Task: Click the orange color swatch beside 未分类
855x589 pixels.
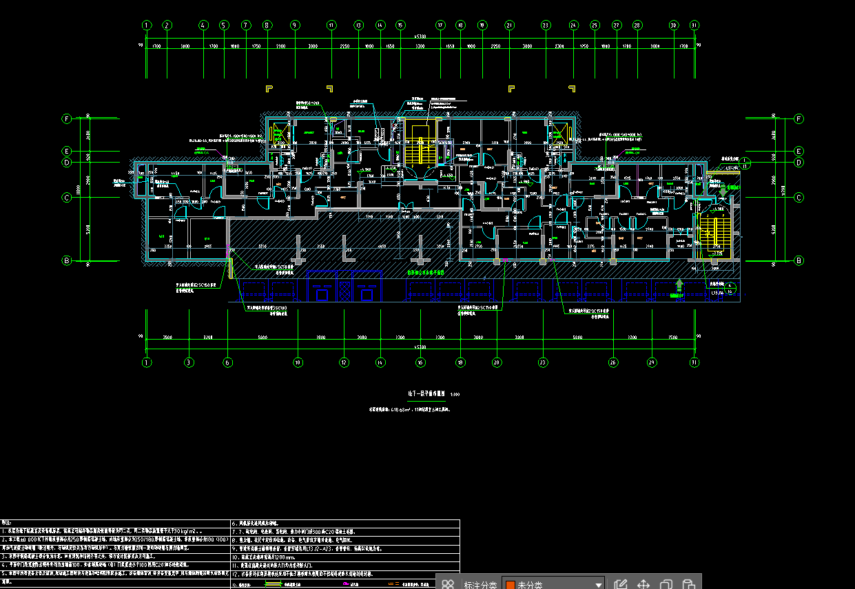Action: pyautogui.click(x=511, y=585)
